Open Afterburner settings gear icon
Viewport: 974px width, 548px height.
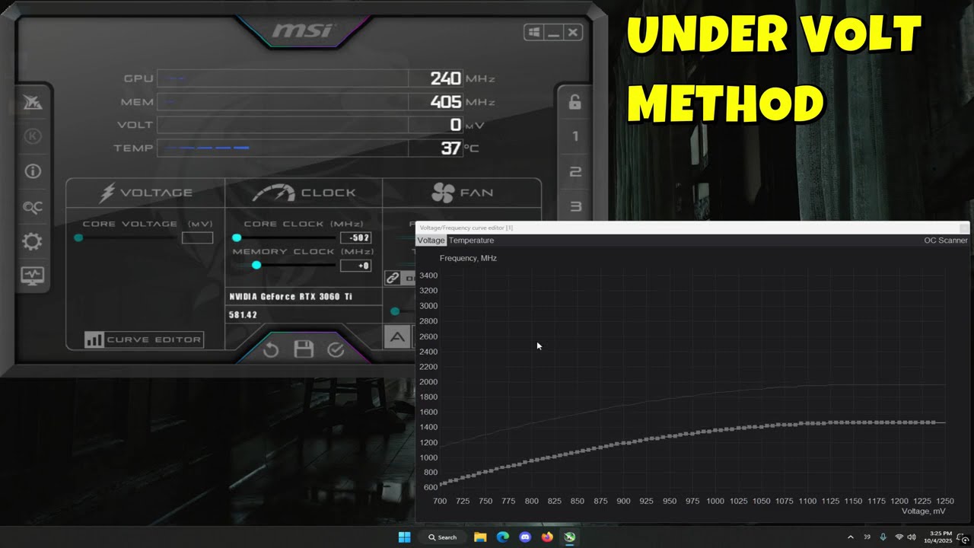(x=33, y=242)
